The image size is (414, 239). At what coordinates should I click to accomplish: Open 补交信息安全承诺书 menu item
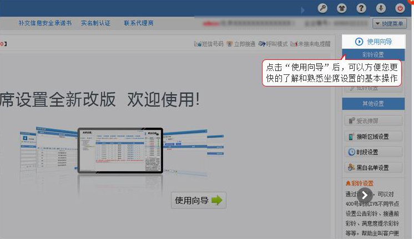point(45,23)
